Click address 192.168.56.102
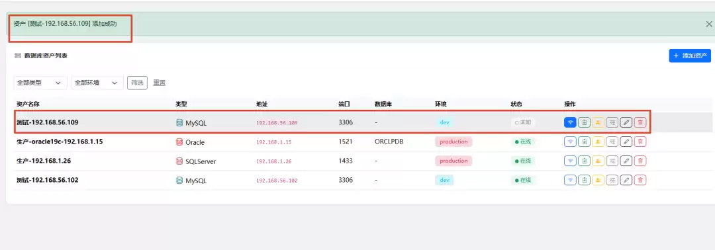The width and height of the screenshot is (715, 250). pyautogui.click(x=277, y=181)
